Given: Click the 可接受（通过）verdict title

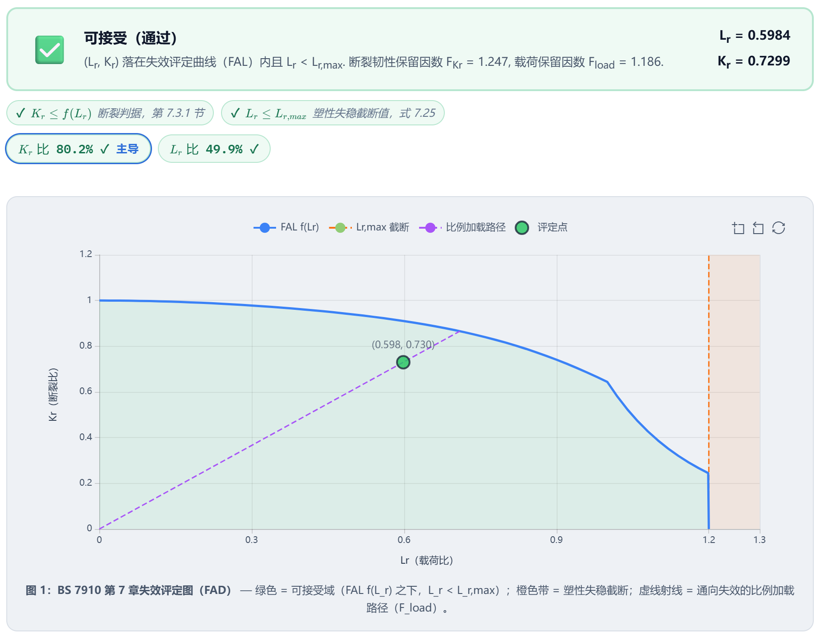Looking at the screenshot, I should [130, 38].
